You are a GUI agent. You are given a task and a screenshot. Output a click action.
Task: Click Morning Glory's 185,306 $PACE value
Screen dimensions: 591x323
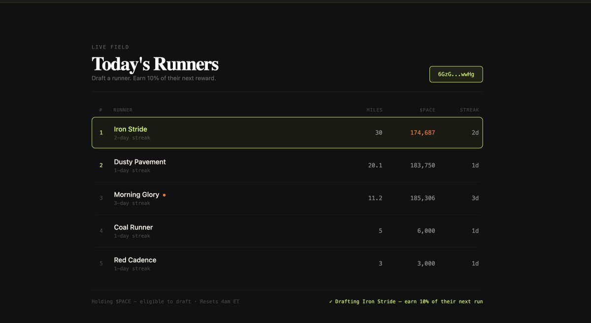[423, 198]
